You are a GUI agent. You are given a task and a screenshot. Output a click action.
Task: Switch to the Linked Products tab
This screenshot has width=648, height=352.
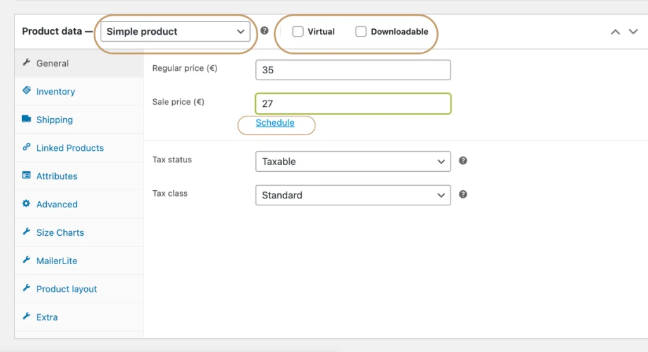79,148
